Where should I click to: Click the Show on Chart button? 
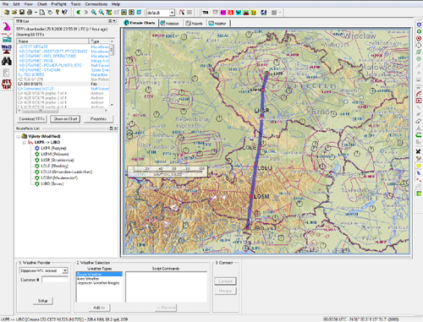[65, 119]
